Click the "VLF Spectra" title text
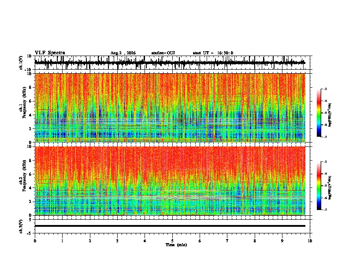Viewport: 349px width, 270px height. (x=50, y=53)
